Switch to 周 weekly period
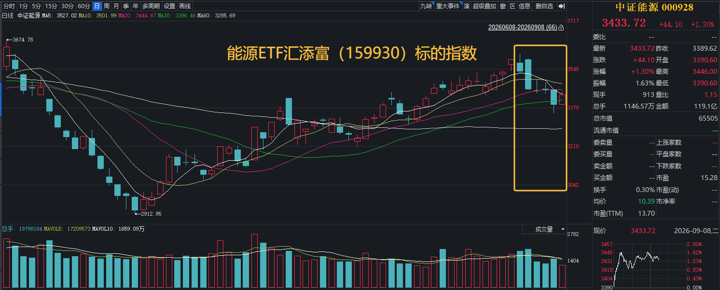 [x=107, y=6]
